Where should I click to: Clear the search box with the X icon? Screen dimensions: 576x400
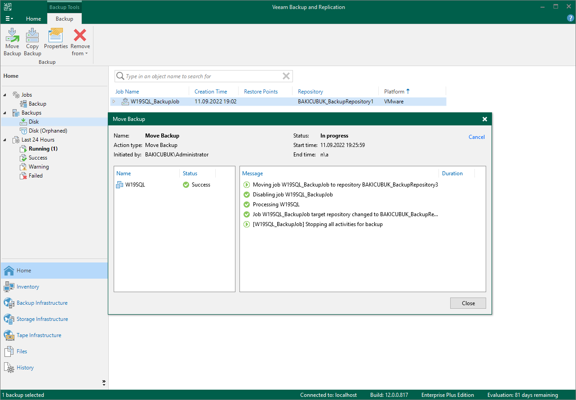point(286,76)
